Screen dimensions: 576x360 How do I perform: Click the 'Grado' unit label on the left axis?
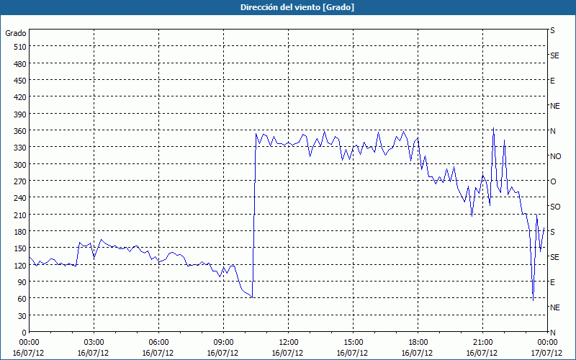click(x=16, y=33)
